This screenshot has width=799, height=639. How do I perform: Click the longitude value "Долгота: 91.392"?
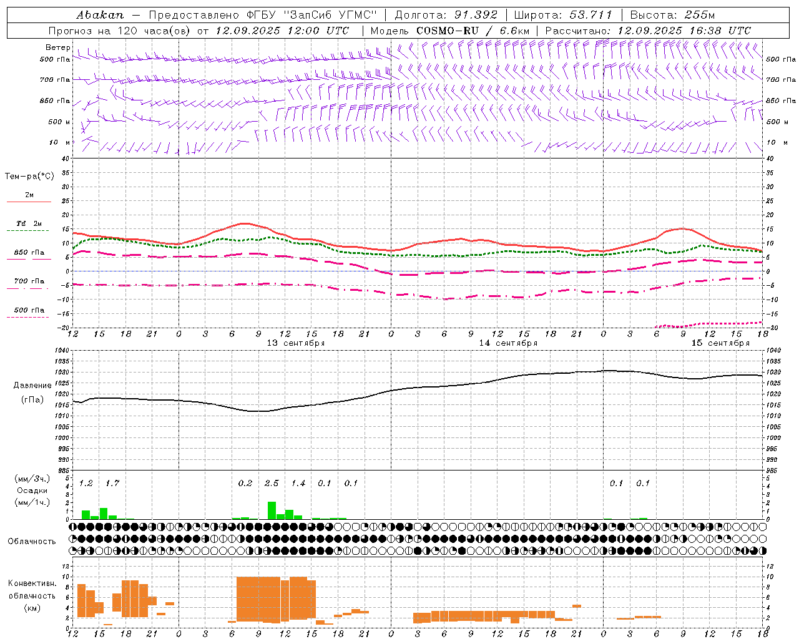[x=446, y=14]
